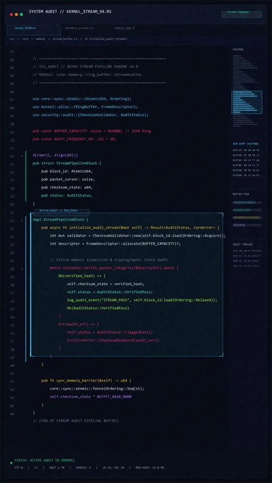This screenshot has width=272, height=483.
Task: Collapse the fold marker at line 22
Action: tap(22, 221)
